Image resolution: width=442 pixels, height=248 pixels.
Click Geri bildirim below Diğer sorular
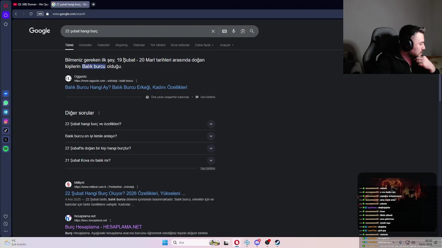point(208,168)
